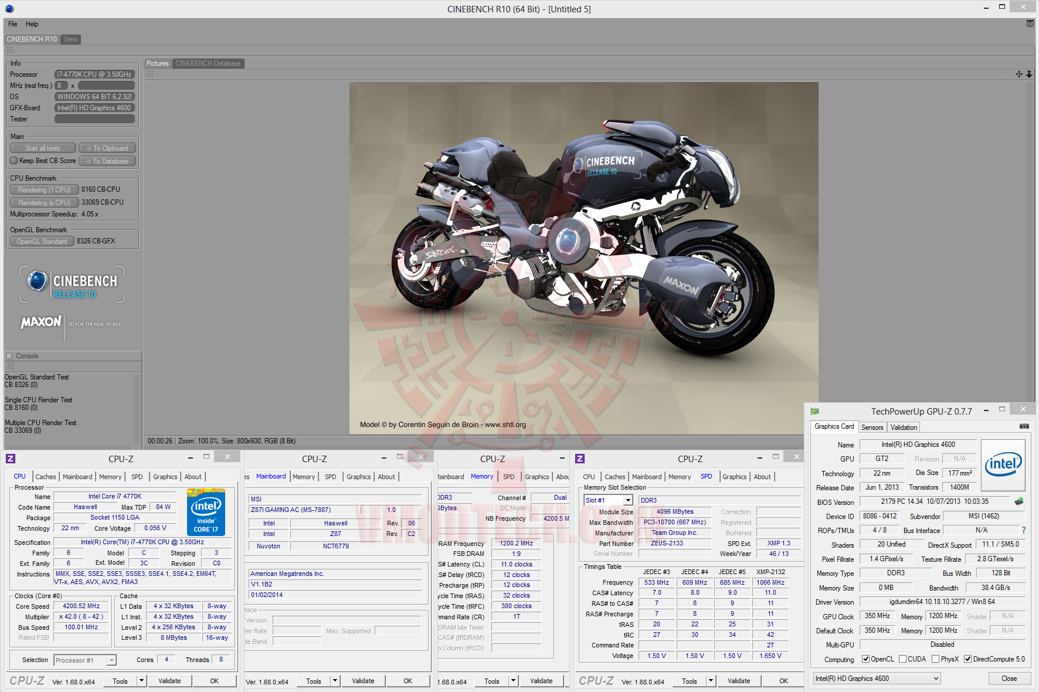Screen dimensions: 1039x692
Task: Click the move/pan icon above the picture
Action: pyautogui.click(x=1019, y=74)
